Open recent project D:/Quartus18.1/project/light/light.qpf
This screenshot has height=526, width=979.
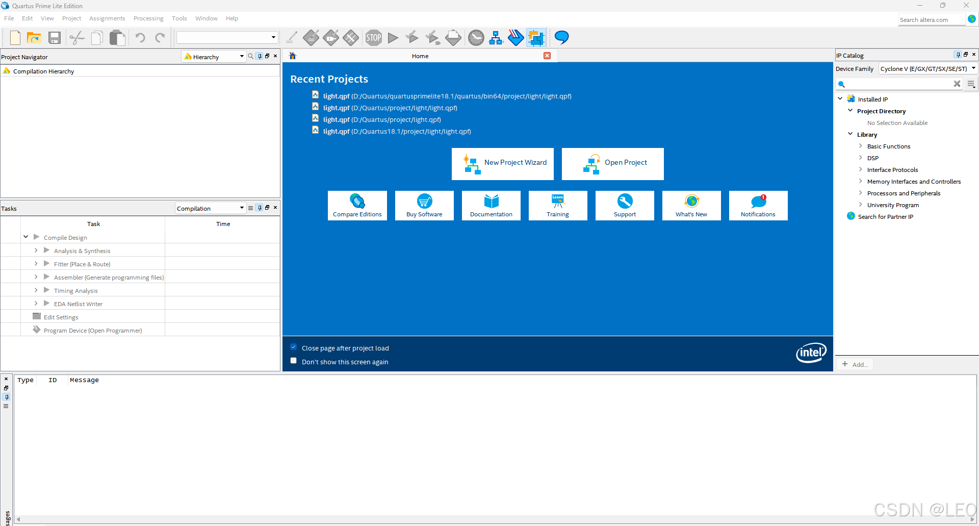397,131
